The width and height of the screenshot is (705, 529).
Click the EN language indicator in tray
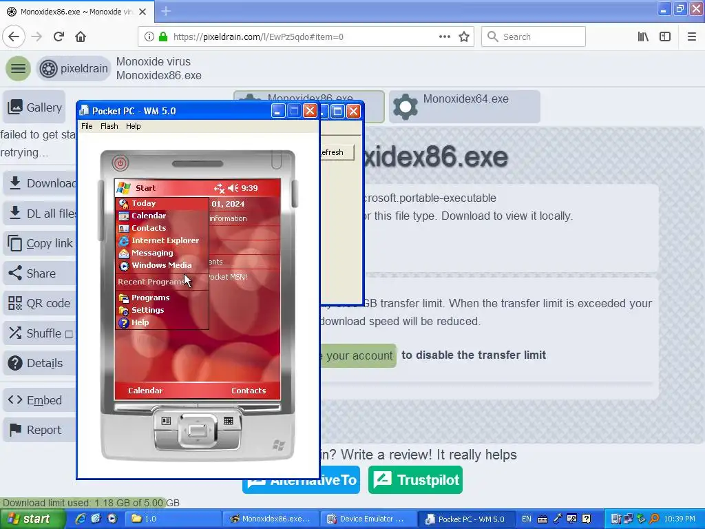coord(527,519)
